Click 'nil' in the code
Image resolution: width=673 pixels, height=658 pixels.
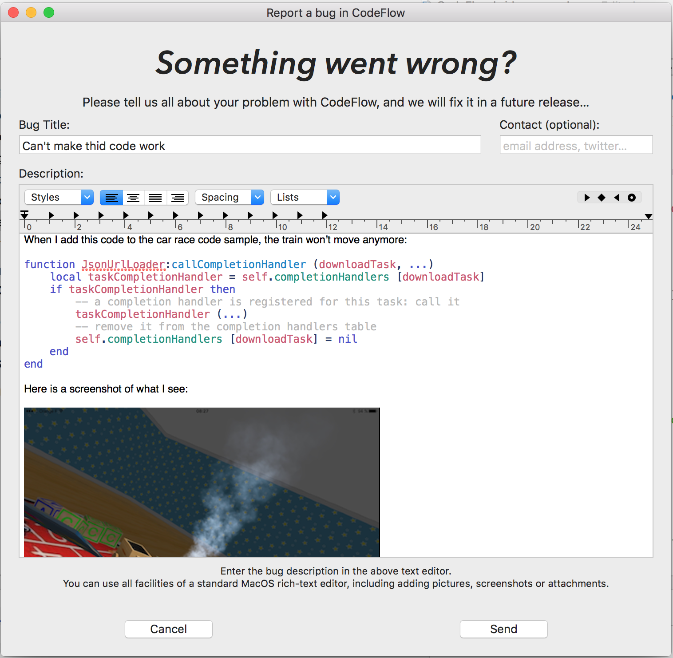pos(348,339)
